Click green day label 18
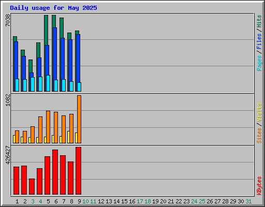This screenshot has width=265, height=207. (148, 201)
